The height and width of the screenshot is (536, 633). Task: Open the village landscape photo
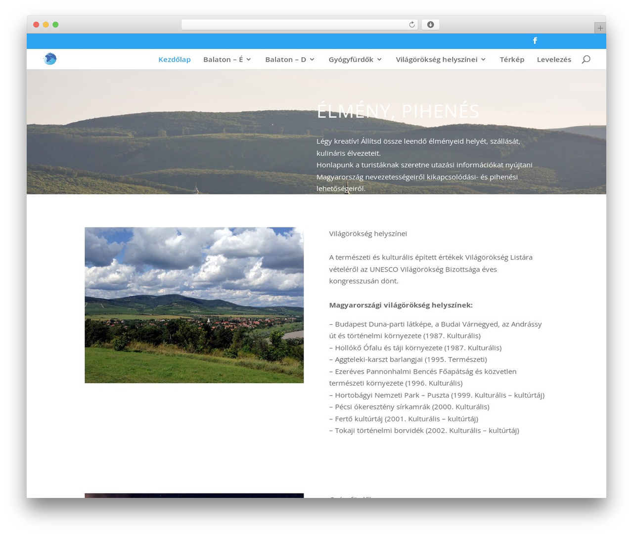[194, 305]
